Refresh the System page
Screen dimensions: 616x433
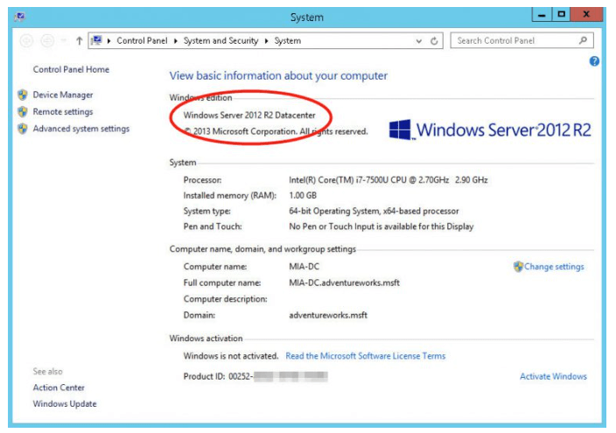pyautogui.click(x=436, y=40)
